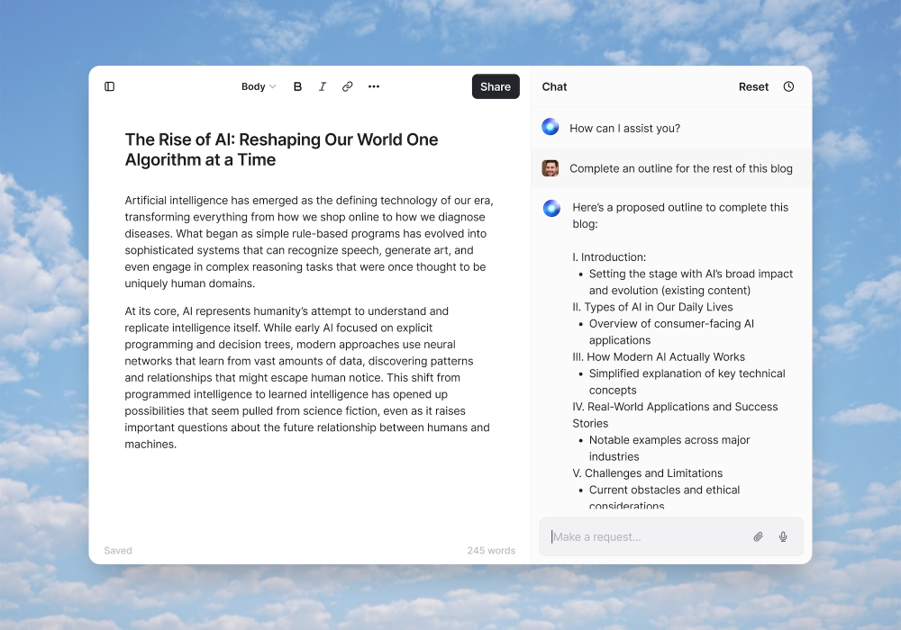Toggle the sidebar panel icon

point(110,86)
